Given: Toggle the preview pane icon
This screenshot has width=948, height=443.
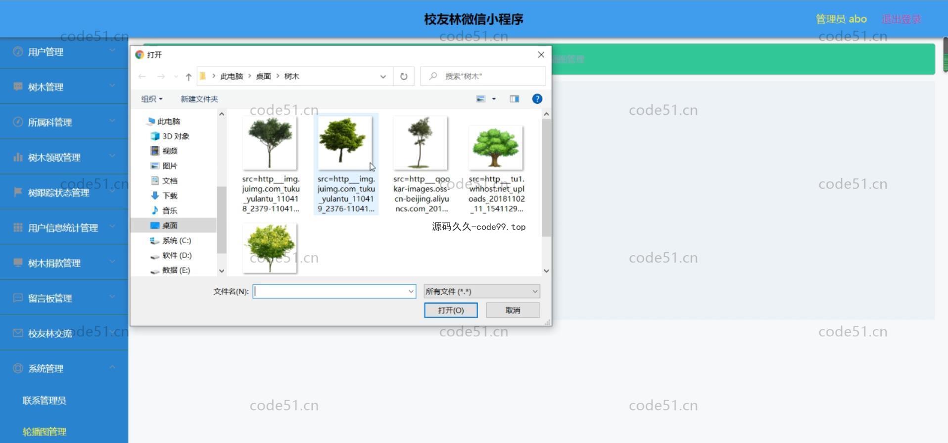Looking at the screenshot, I should pos(515,99).
